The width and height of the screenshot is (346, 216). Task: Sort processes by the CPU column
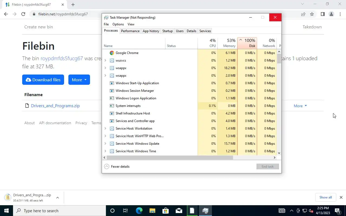(x=207, y=43)
